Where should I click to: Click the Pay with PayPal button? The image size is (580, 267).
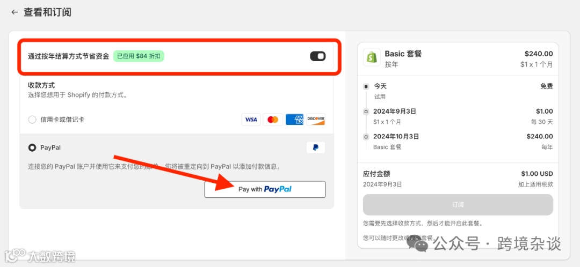(x=265, y=189)
